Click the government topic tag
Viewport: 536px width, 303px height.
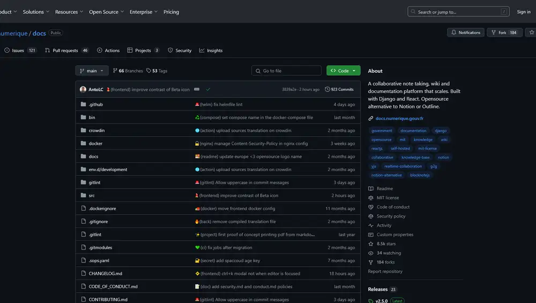coord(382,130)
